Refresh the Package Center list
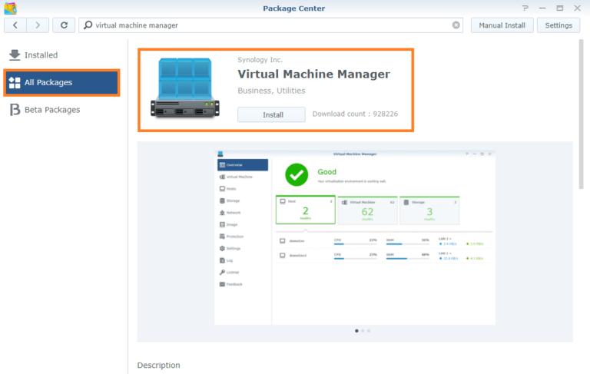Viewport: 590px width, 374px height. point(64,25)
